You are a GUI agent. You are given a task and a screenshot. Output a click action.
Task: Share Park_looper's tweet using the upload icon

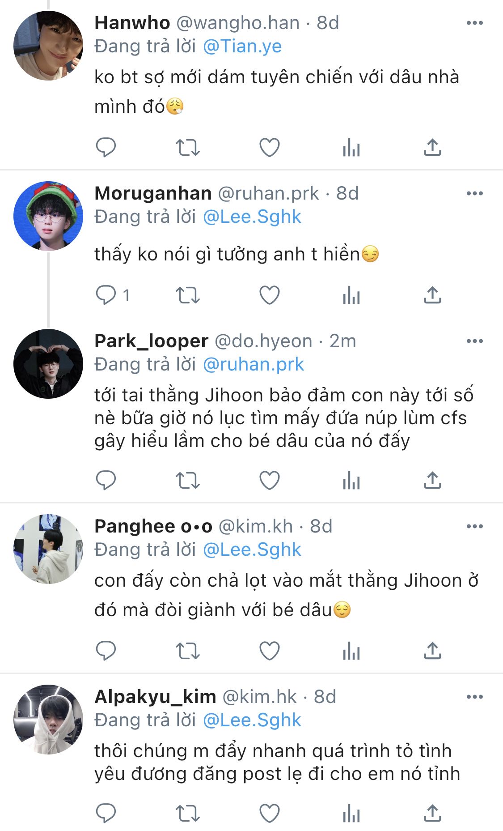pos(432,480)
